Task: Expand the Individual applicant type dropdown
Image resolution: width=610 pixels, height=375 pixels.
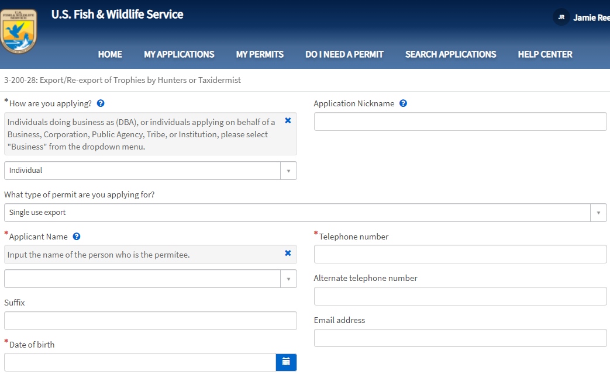Action: click(288, 171)
